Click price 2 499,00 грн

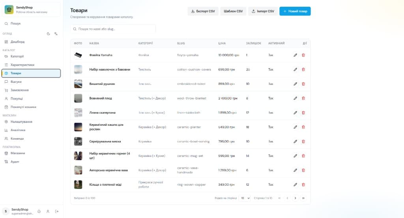point(228,98)
